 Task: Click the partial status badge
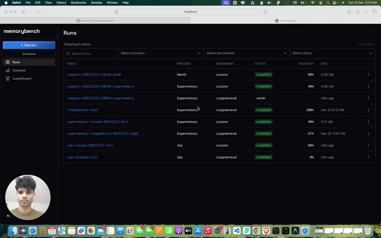coord(261,98)
